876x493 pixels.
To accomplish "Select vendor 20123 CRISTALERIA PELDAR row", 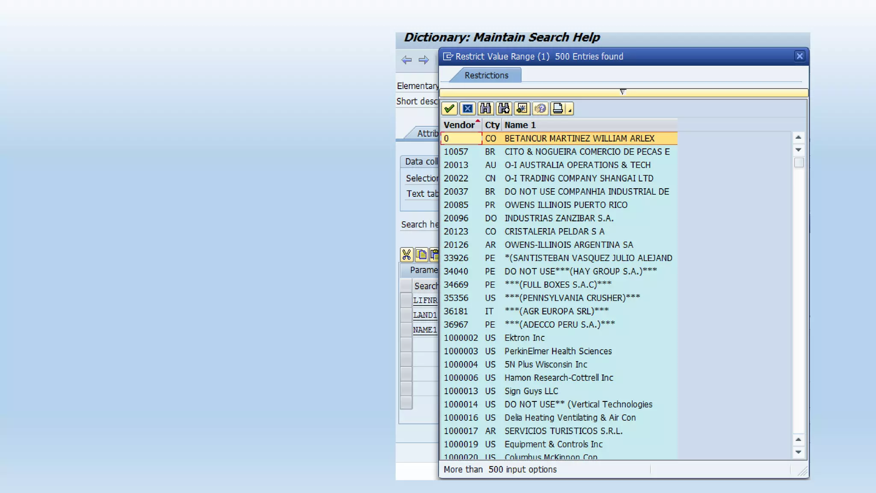I will click(554, 232).
